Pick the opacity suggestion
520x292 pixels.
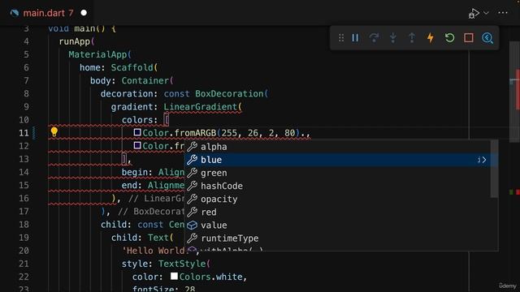(x=338, y=199)
